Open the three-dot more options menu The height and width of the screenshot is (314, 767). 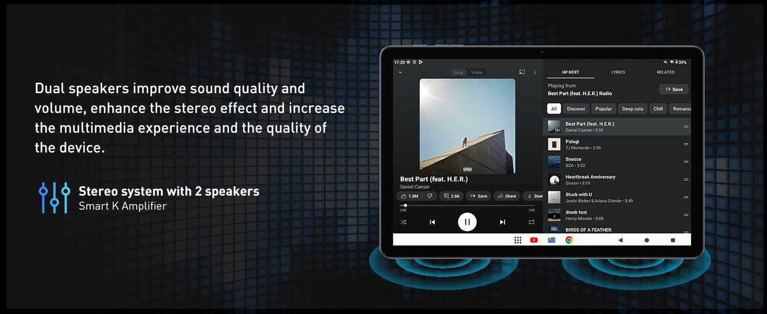pos(535,72)
